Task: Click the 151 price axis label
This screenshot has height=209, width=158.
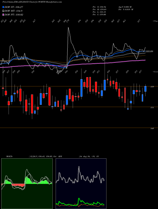Action: click(152, 108)
